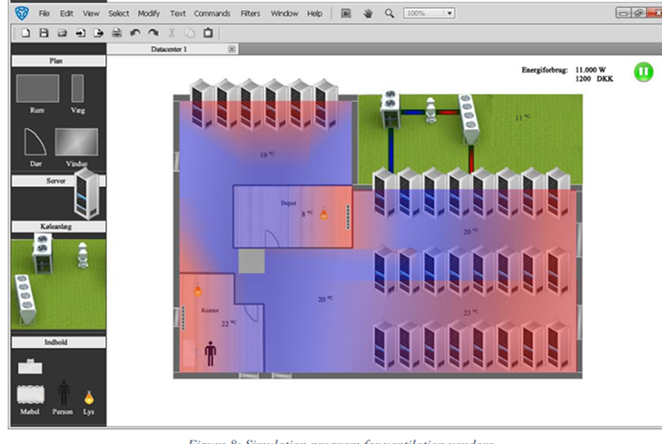
Task: Click the application logo icon
Action: point(22,13)
